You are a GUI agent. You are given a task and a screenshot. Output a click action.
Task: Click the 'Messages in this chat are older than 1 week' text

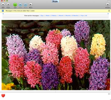click(20, 11)
